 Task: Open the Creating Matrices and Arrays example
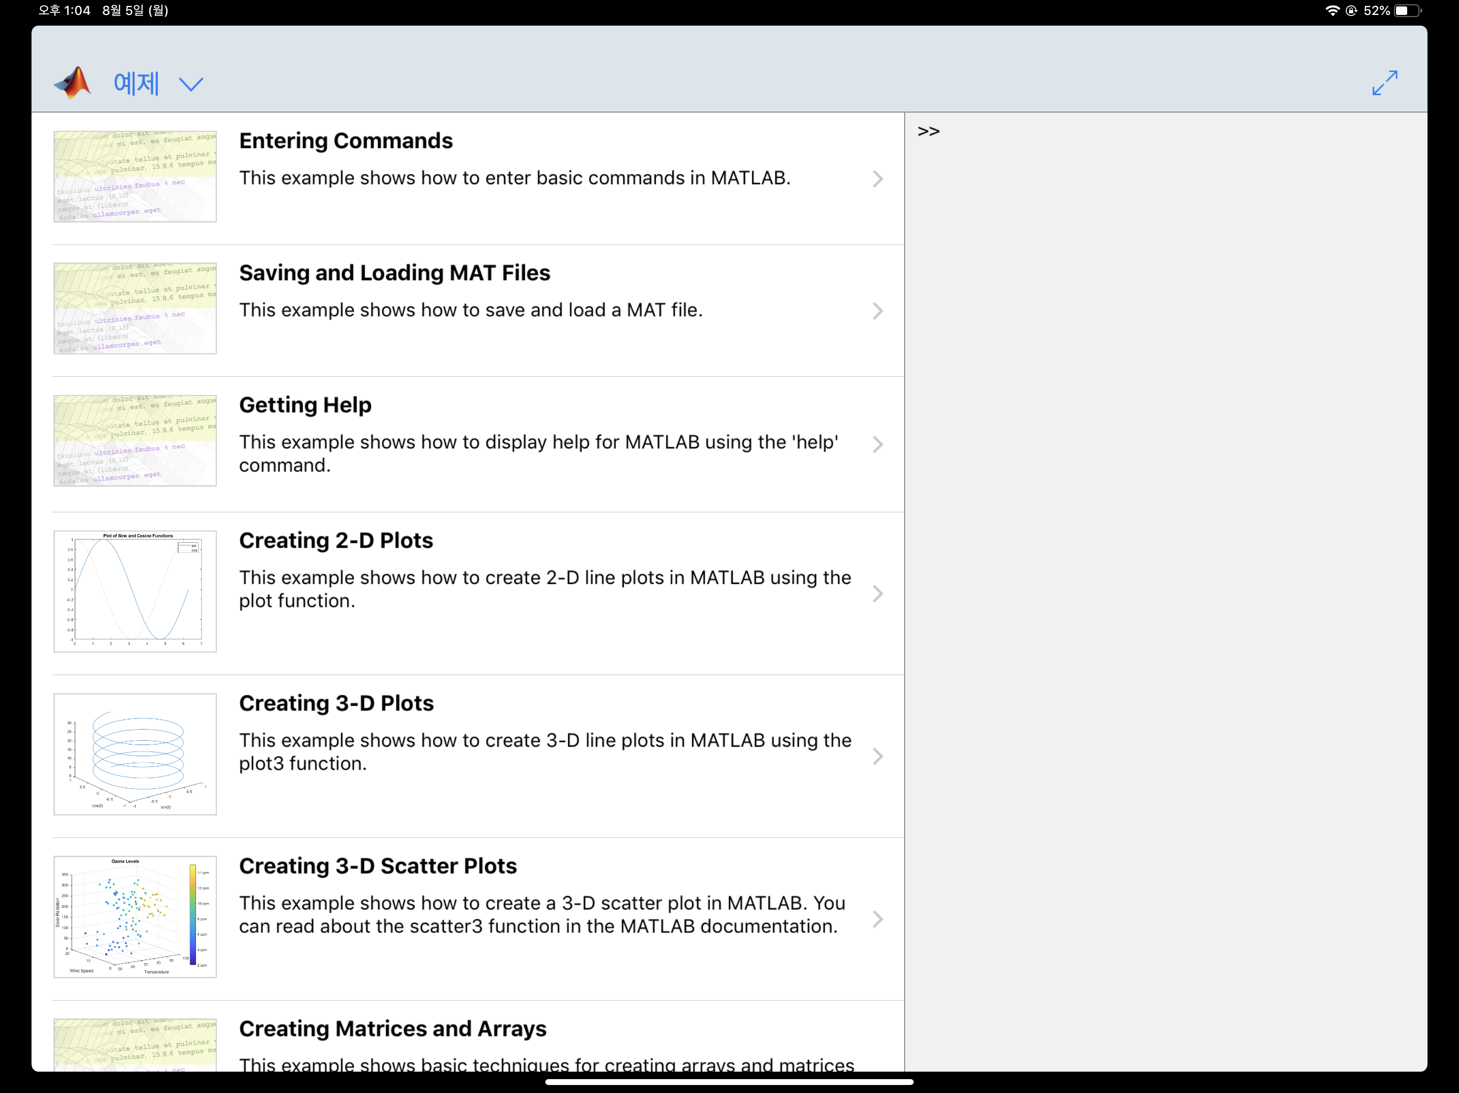tap(393, 1028)
